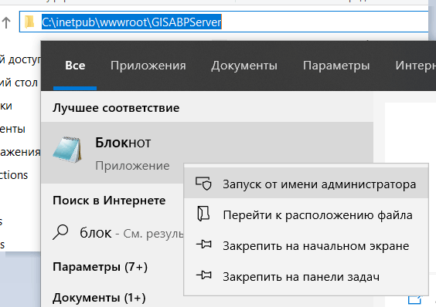This screenshot has width=436, height=307.
Task: Click the file location folder icon
Action: 203,214
